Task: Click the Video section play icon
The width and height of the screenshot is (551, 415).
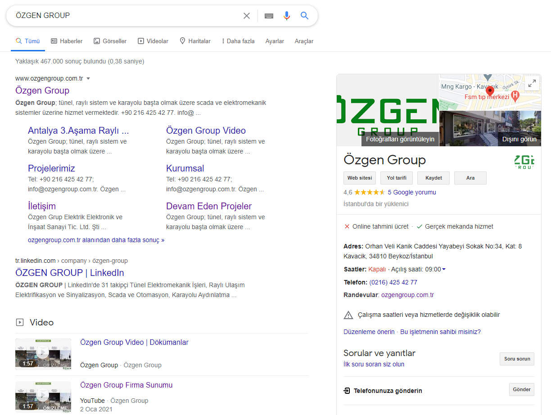Action: point(20,322)
